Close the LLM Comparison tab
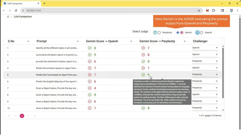 (x=38, y=3)
